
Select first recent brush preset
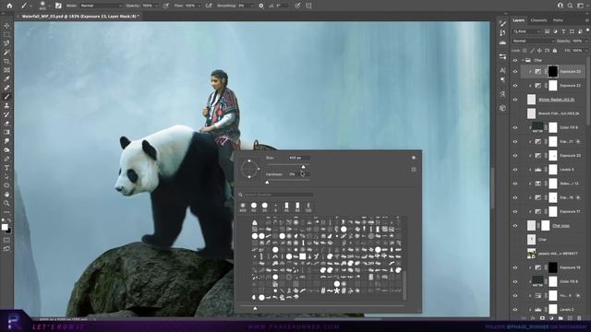coord(243,207)
